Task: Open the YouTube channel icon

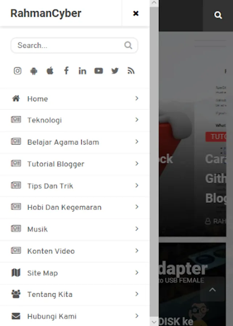Action: click(99, 71)
